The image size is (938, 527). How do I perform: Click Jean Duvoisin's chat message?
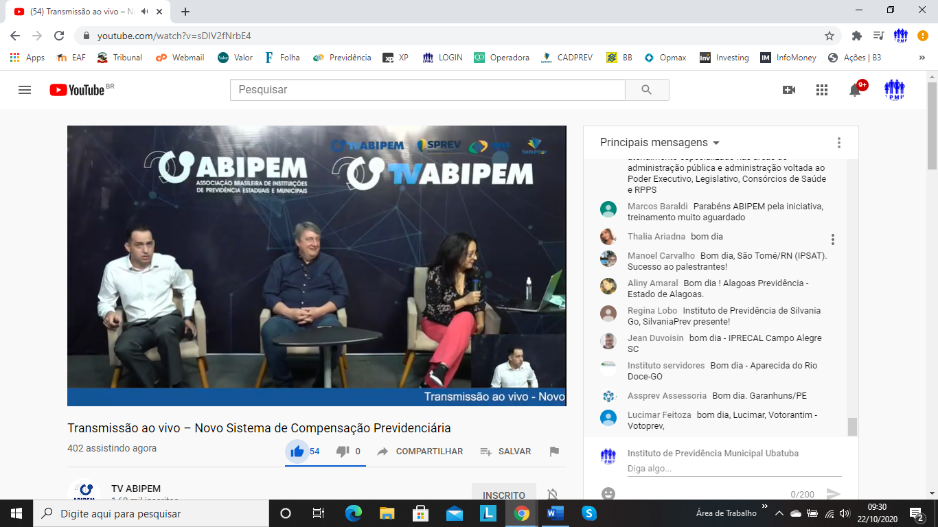coord(724,344)
